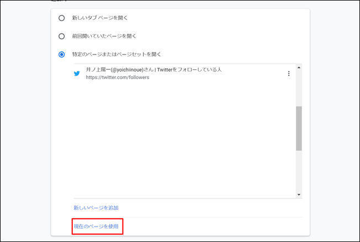
Task: Click the page list scrollbar thumb
Action: coord(299,128)
